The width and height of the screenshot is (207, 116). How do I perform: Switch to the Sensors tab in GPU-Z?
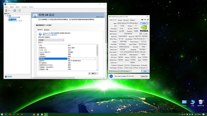coord(120,20)
